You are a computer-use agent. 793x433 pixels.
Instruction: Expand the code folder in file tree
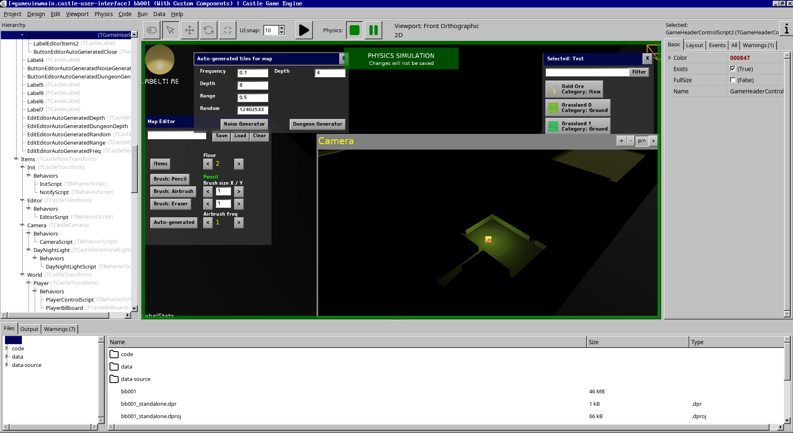tap(7, 348)
